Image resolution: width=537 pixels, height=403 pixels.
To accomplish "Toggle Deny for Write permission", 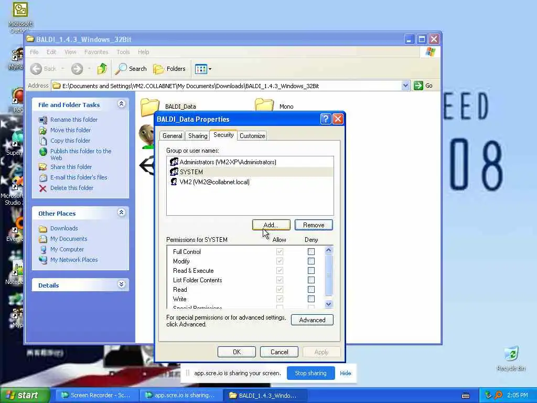I will click(x=311, y=299).
